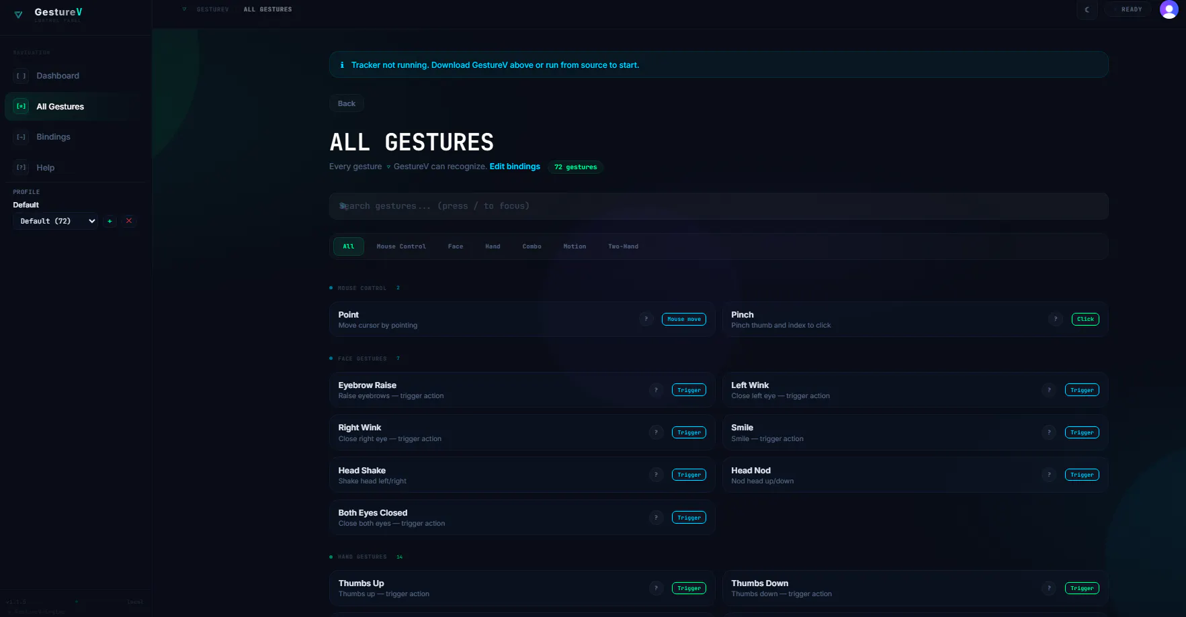Click Trigger on Left Wink
Image resolution: width=1186 pixels, height=617 pixels.
click(x=1082, y=390)
